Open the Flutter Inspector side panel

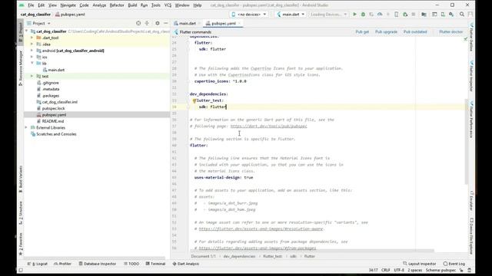pos(471,76)
